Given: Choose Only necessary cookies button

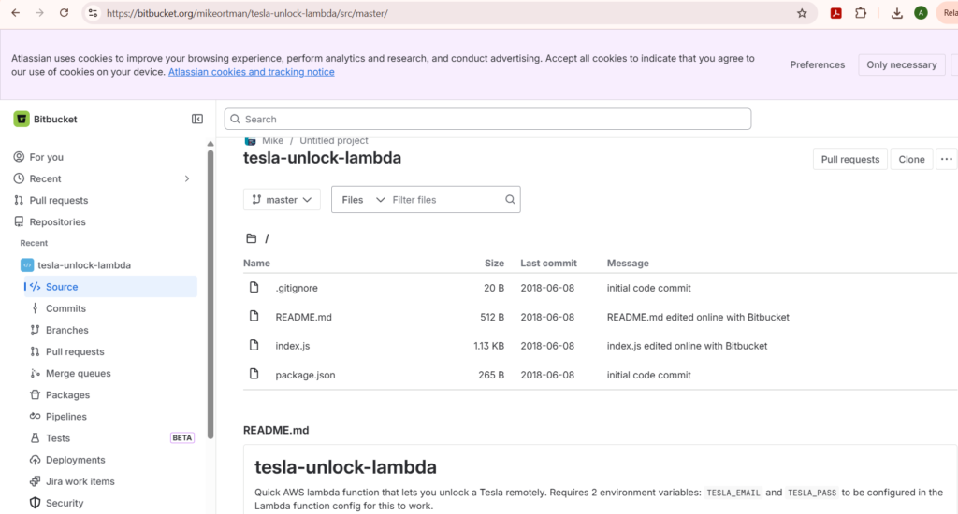Looking at the screenshot, I should 901,64.
